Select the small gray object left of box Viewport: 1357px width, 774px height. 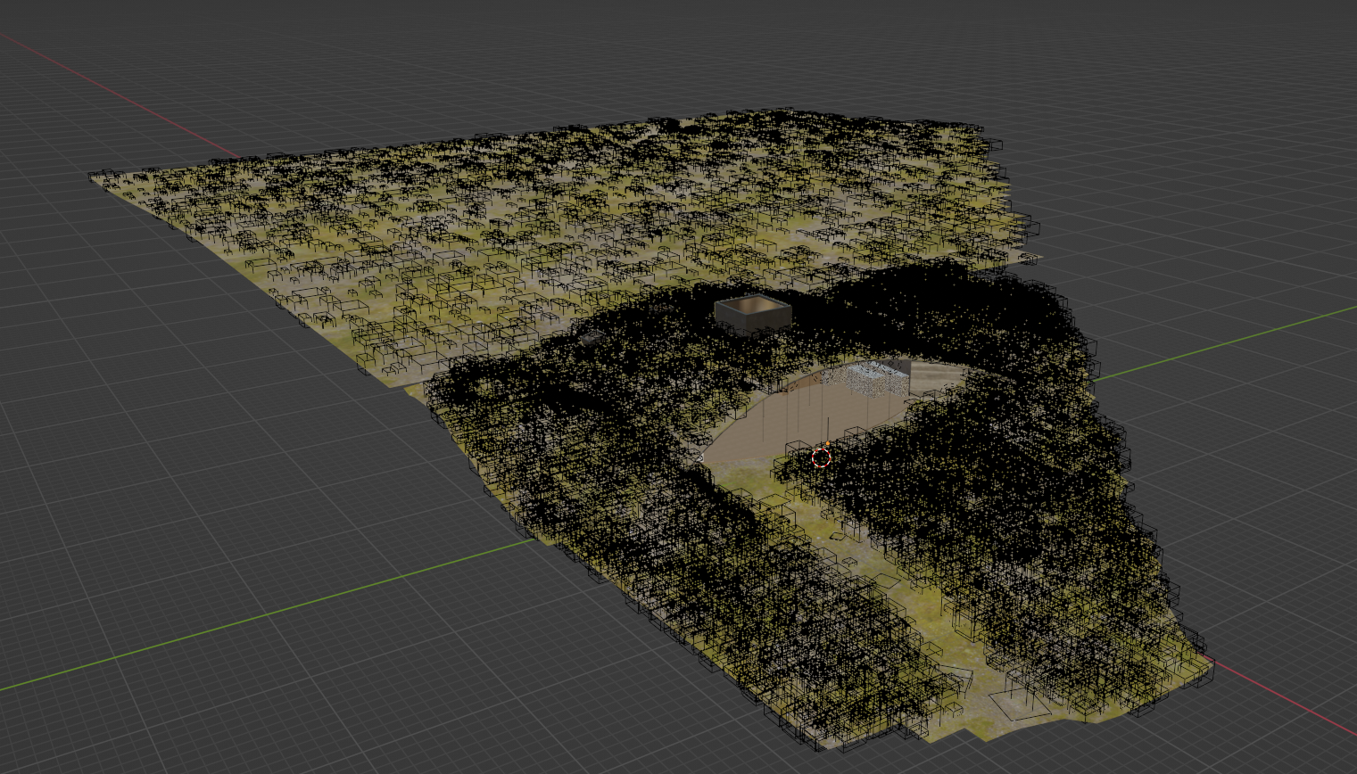click(x=592, y=337)
